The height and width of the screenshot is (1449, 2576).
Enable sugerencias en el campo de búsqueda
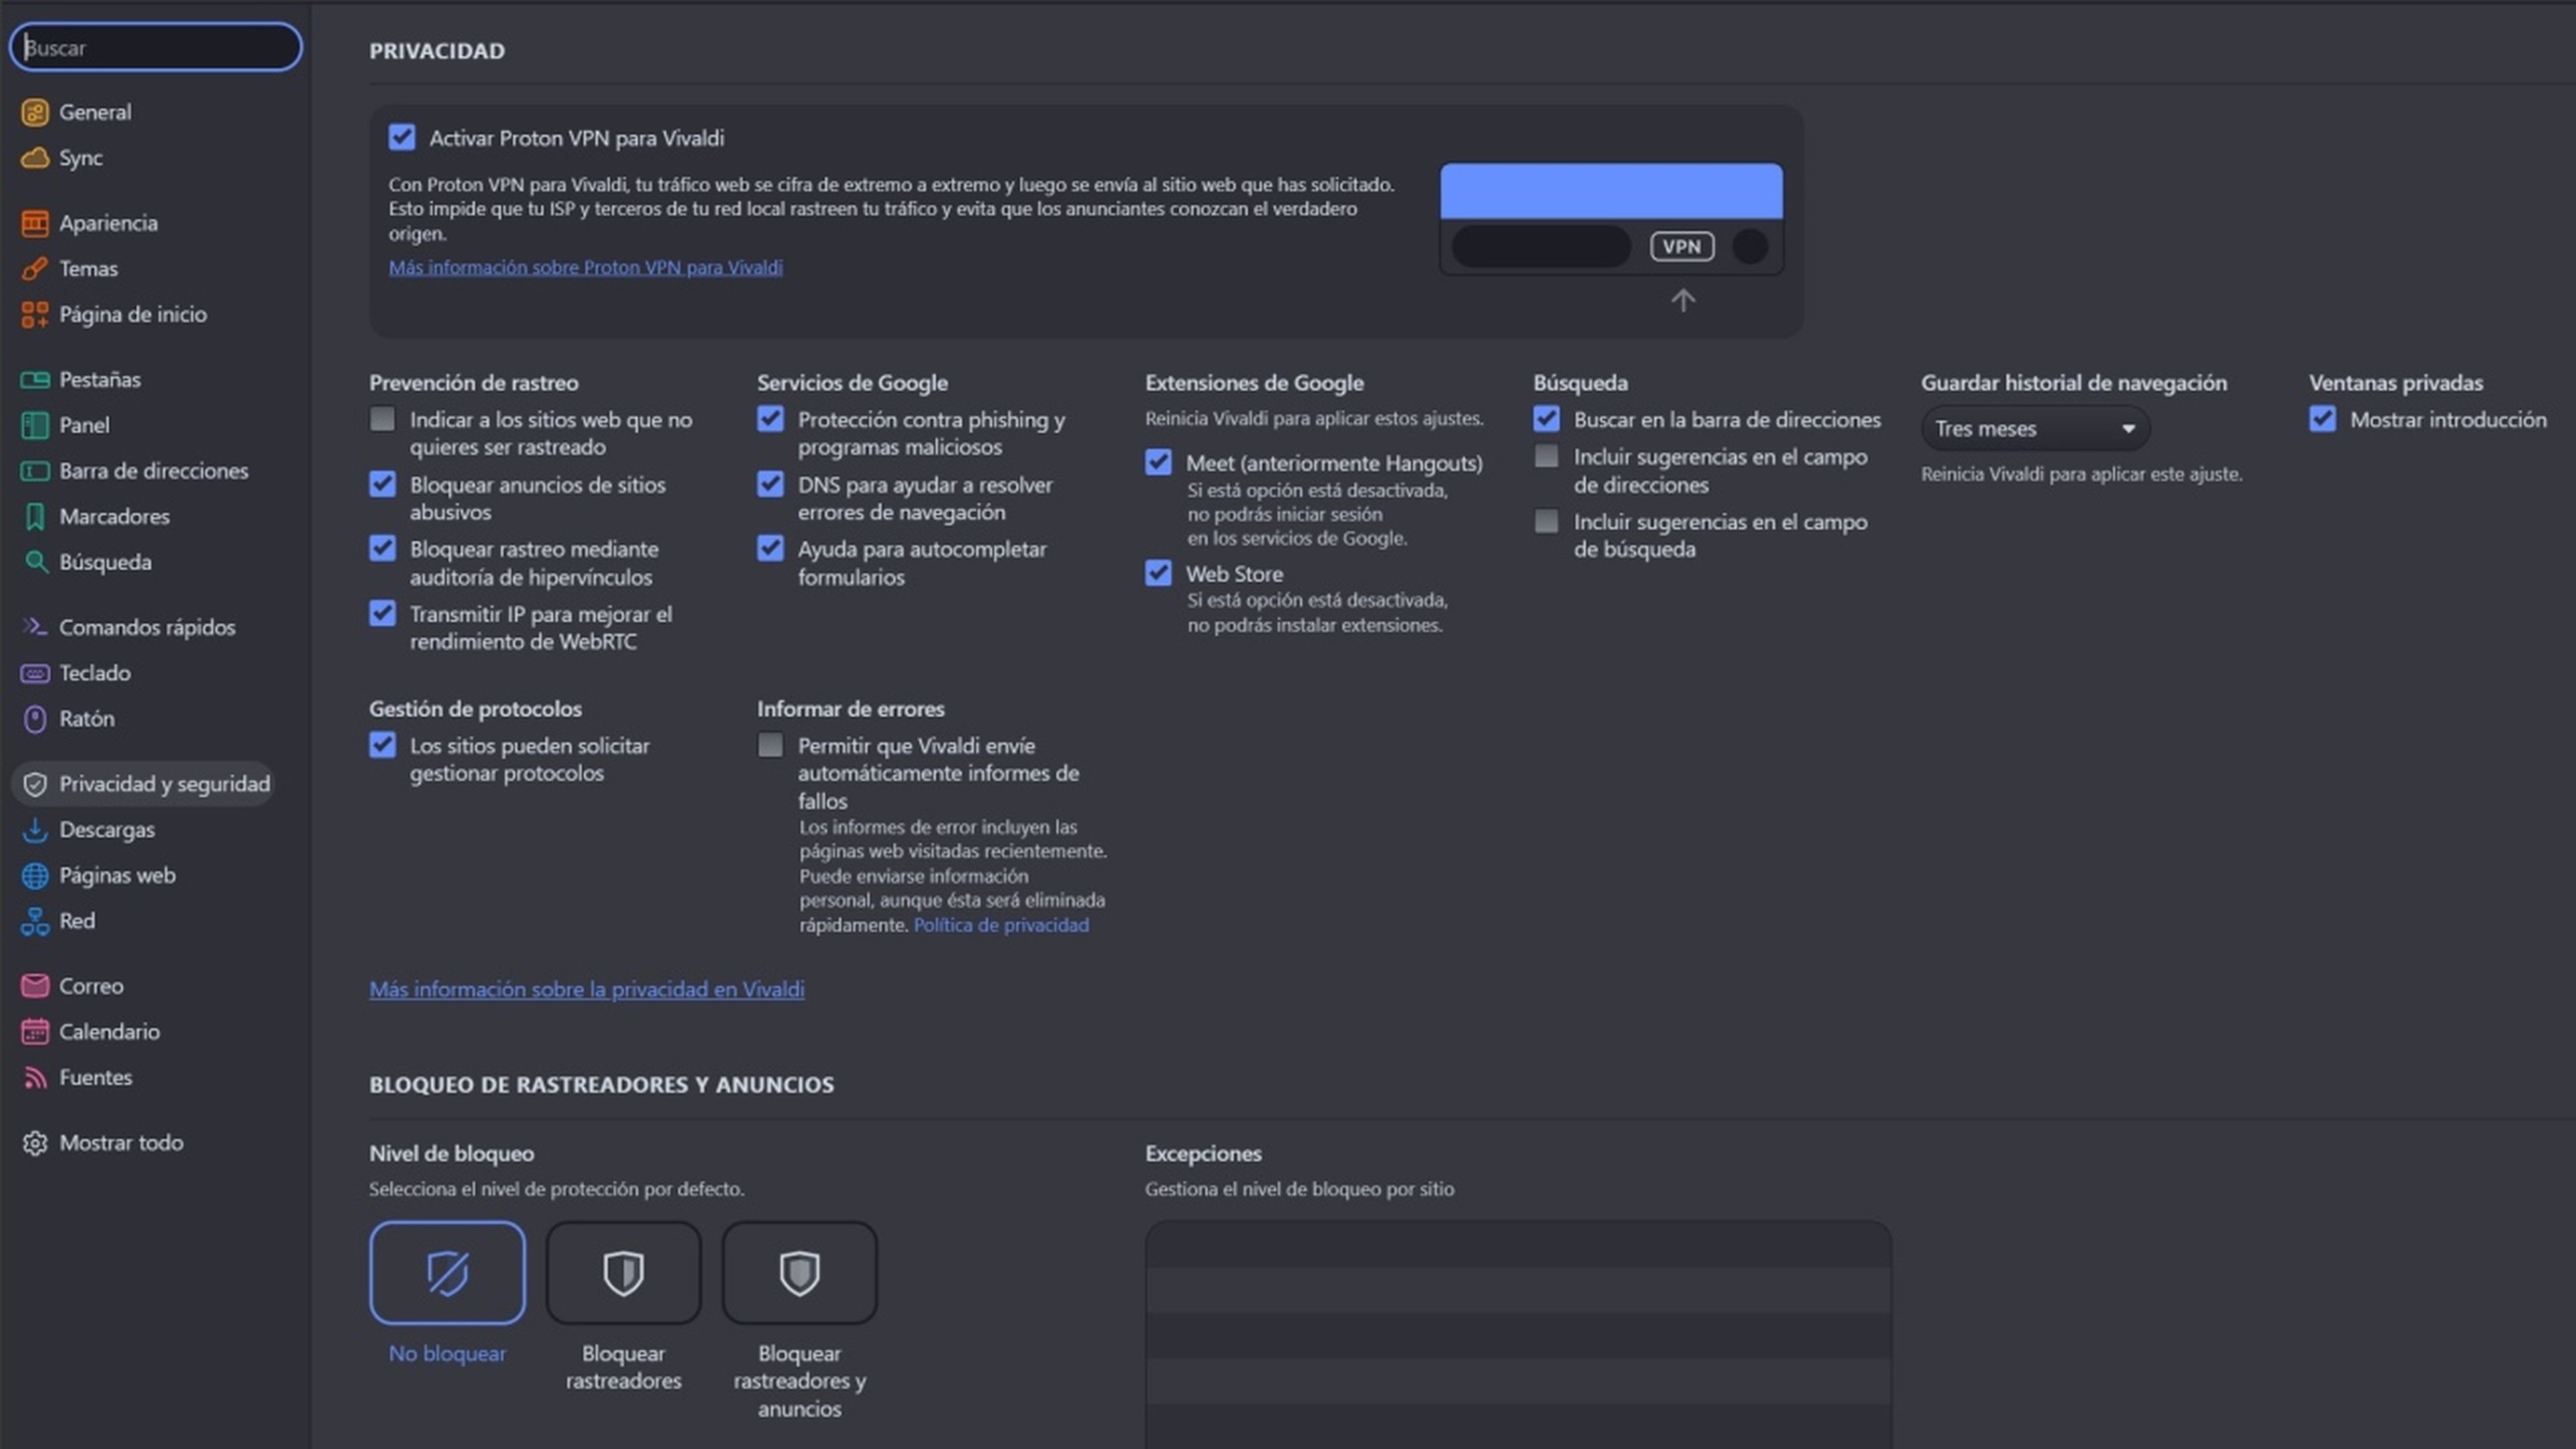click(1546, 521)
